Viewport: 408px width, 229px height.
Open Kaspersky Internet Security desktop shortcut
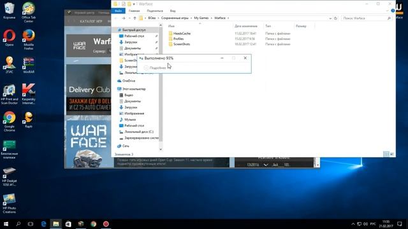29,94
